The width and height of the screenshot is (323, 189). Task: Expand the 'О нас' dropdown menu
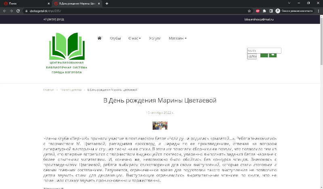pyautogui.click(x=134, y=38)
